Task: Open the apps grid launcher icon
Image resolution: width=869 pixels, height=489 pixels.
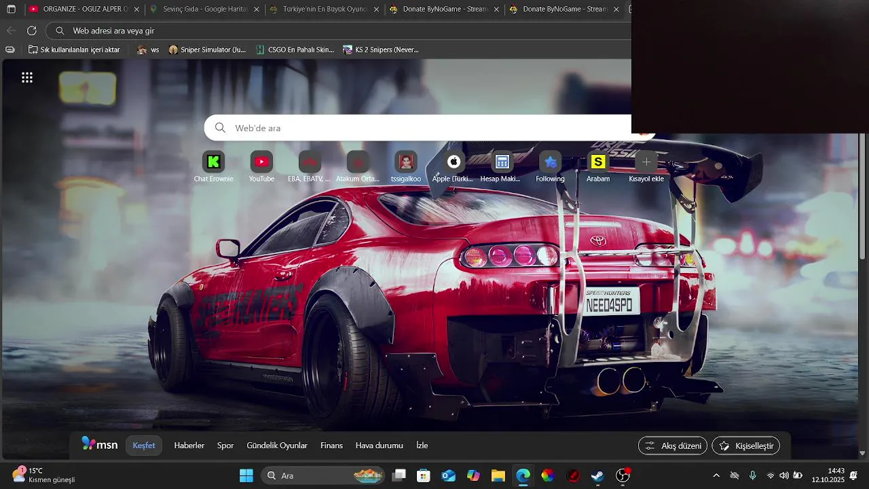Action: (x=27, y=77)
